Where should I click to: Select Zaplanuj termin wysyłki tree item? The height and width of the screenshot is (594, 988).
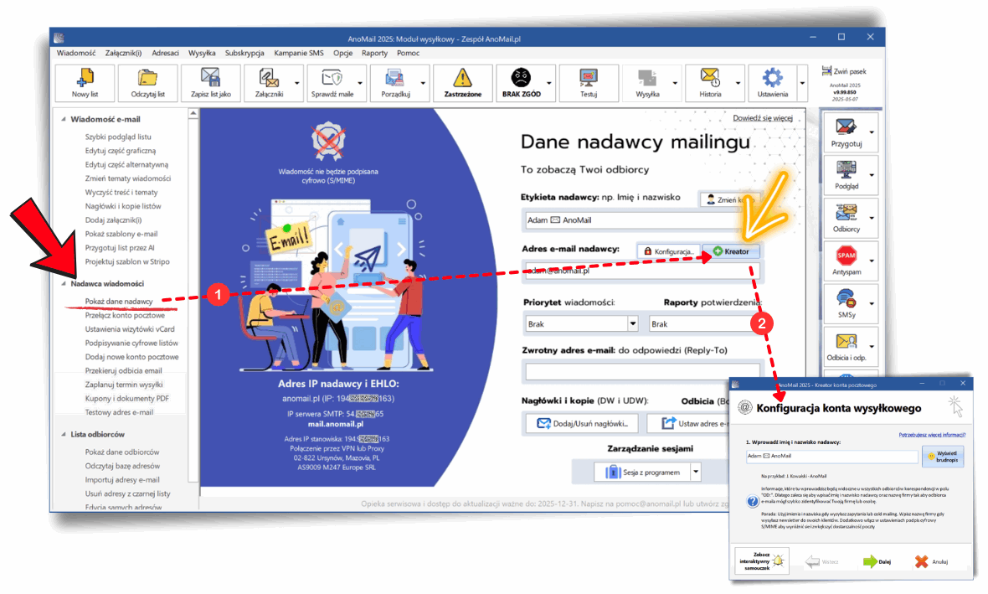click(x=124, y=385)
